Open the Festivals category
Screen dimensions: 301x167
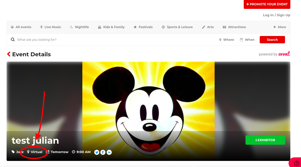pos(143,27)
